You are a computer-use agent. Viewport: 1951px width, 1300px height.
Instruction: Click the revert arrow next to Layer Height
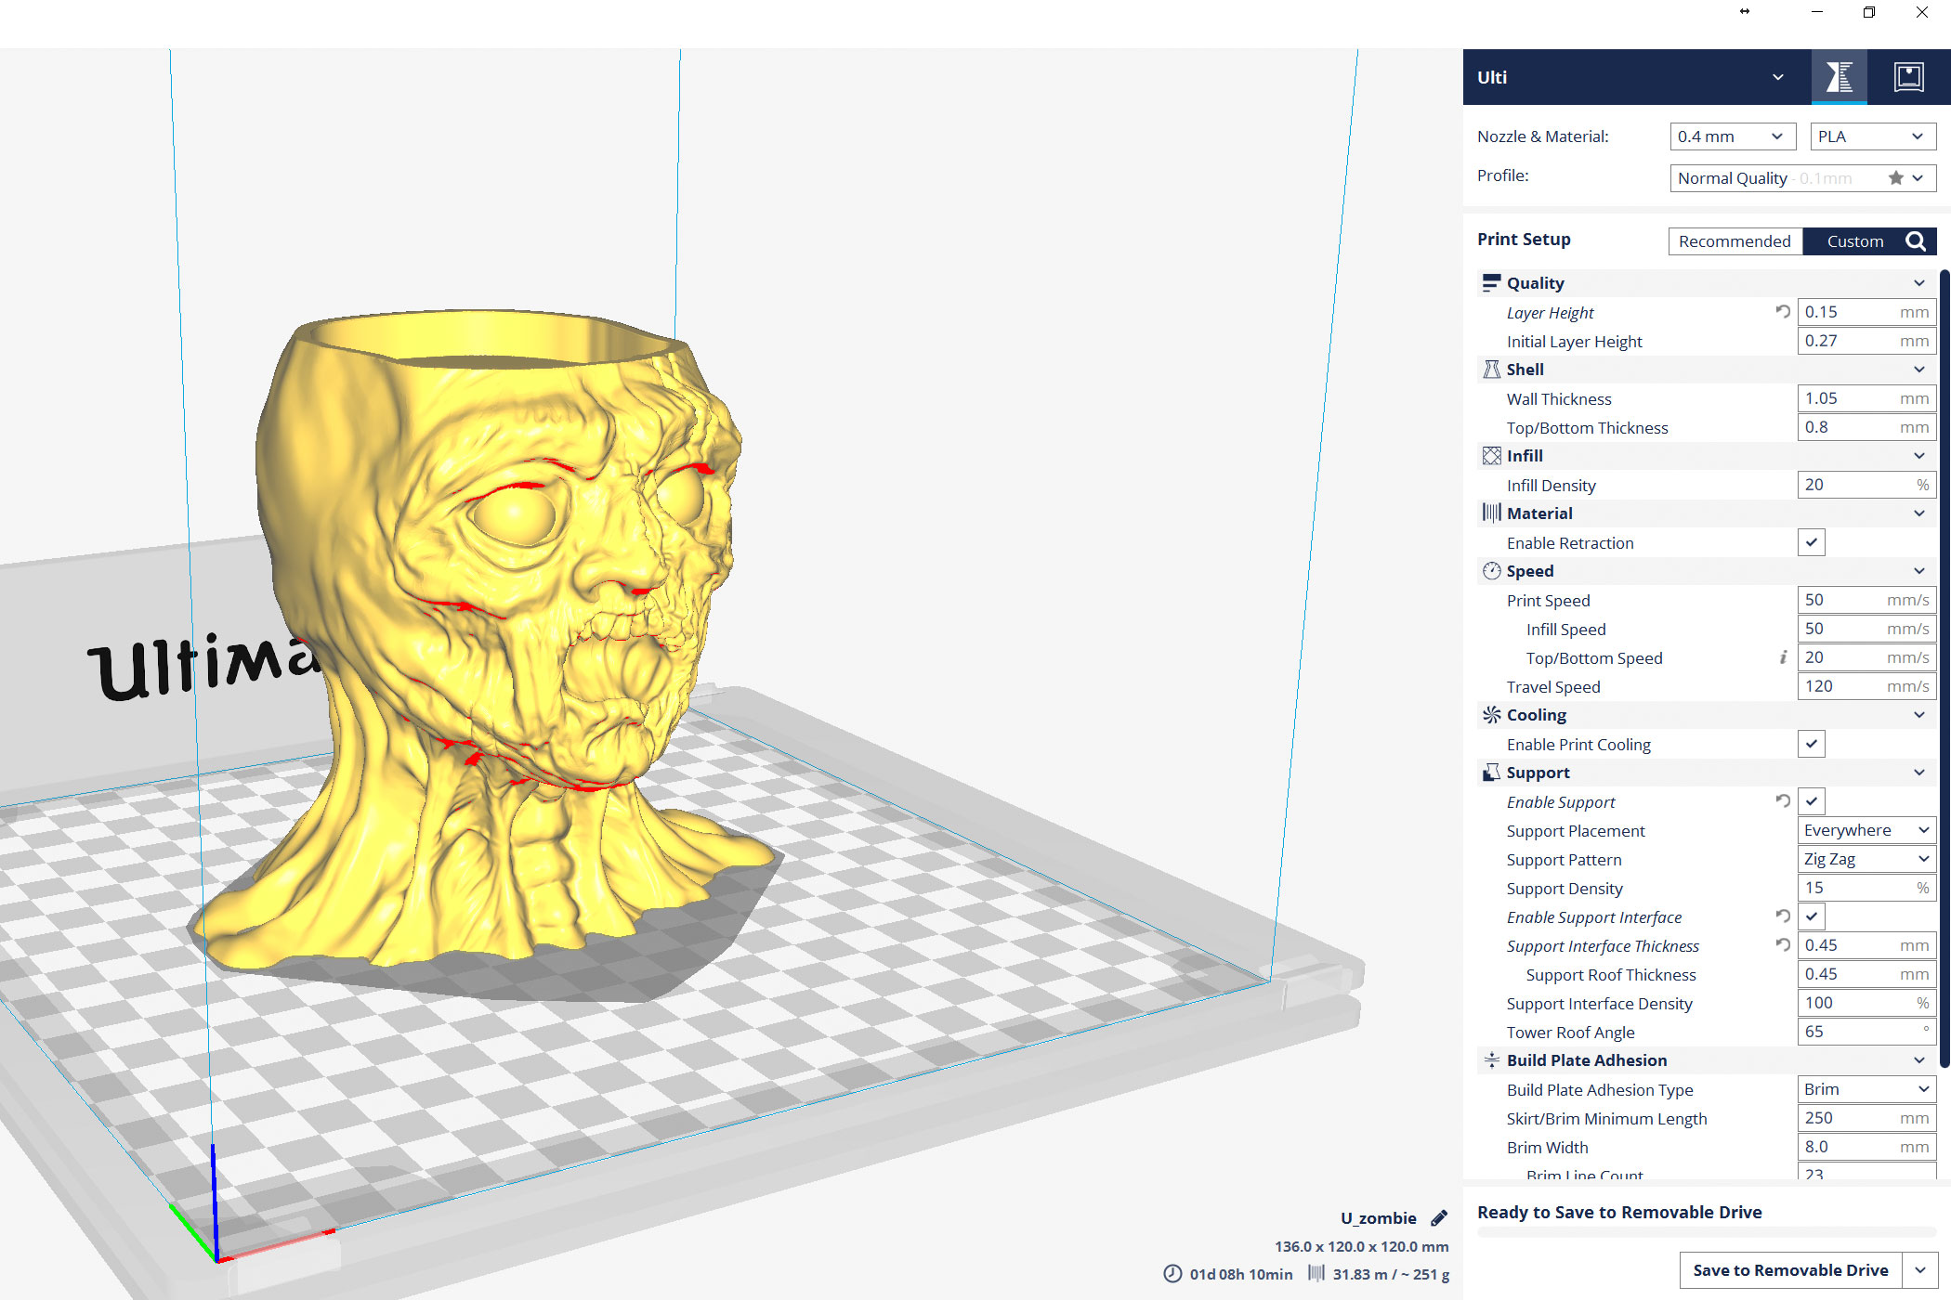(1783, 312)
